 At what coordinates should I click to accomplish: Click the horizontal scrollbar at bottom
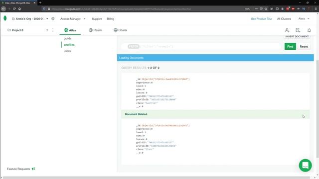pos(157,178)
